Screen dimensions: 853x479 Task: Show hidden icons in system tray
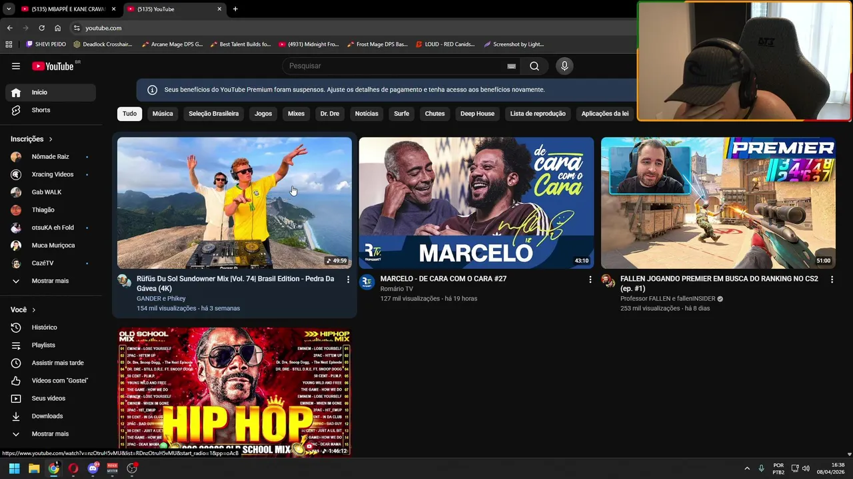746,468
